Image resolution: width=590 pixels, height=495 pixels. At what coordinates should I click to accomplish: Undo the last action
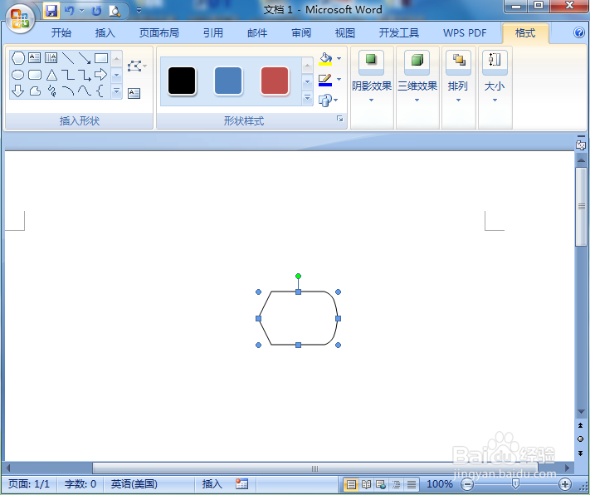pos(69,11)
